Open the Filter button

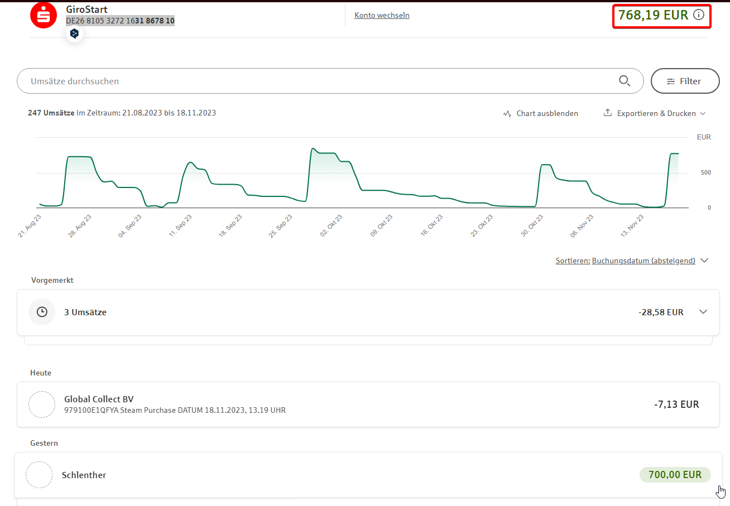pyautogui.click(x=685, y=81)
